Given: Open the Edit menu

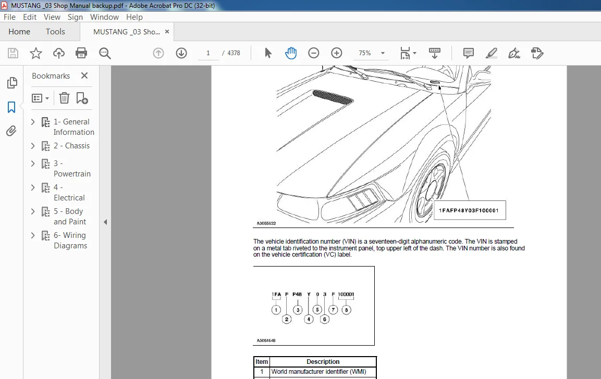Looking at the screenshot, I should [x=30, y=17].
